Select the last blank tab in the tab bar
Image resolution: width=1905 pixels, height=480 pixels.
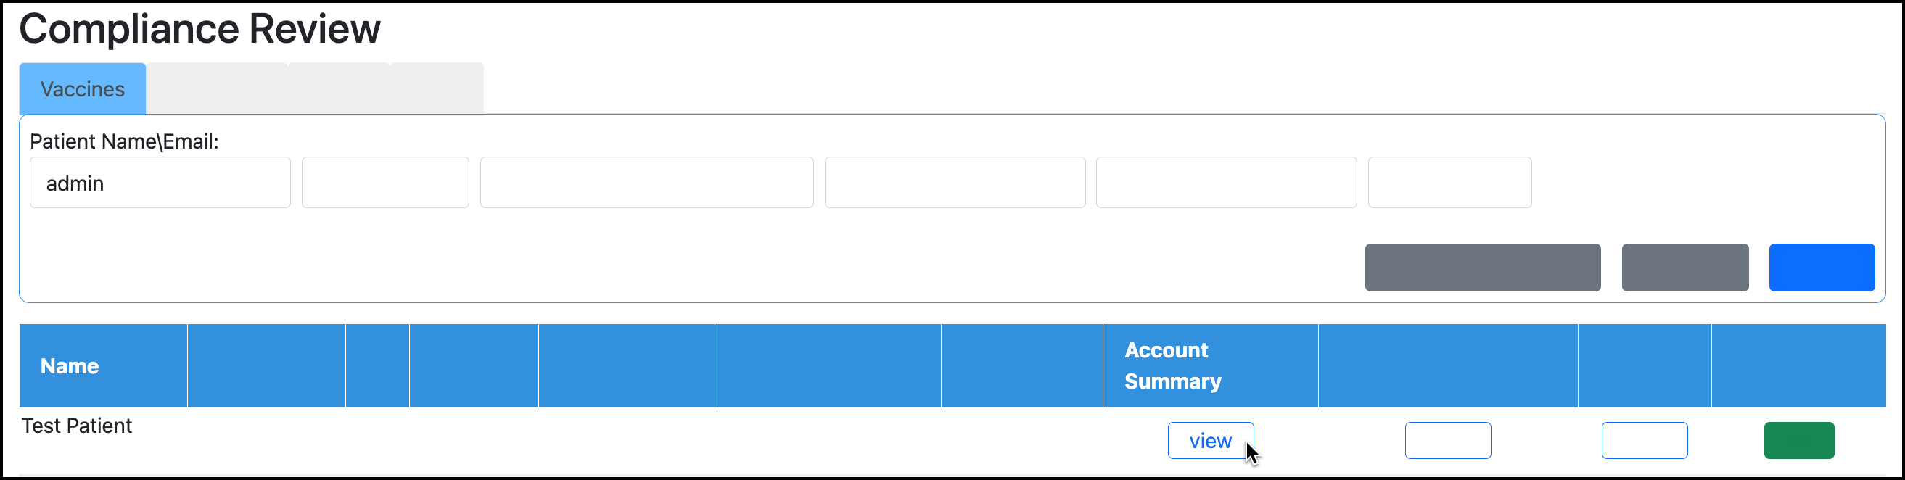click(436, 87)
